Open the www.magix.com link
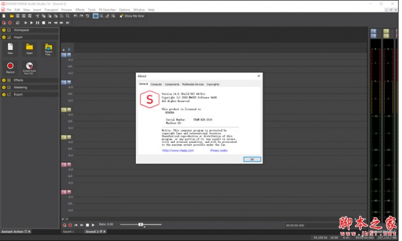 coord(178,150)
